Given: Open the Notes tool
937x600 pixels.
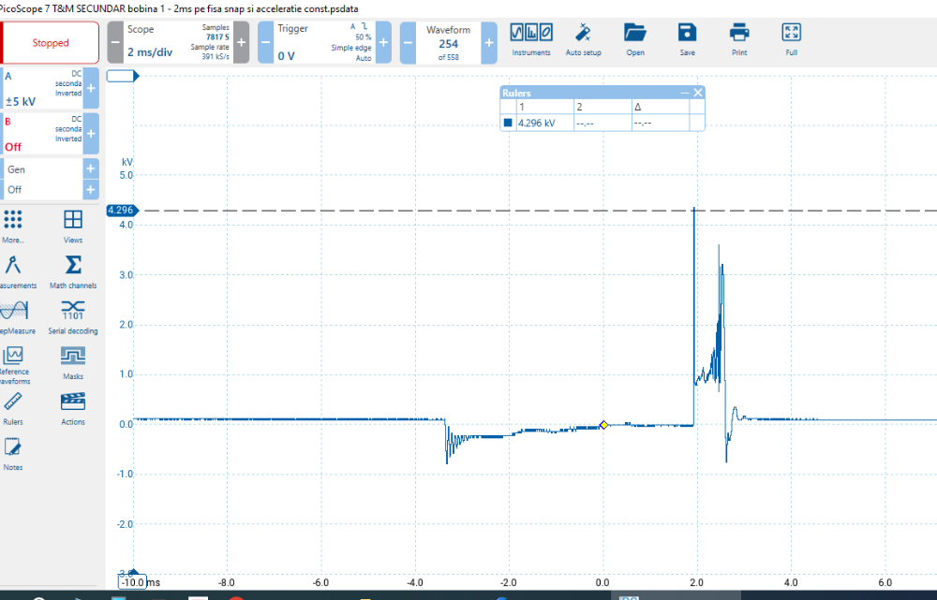Looking at the screenshot, I should [13, 453].
